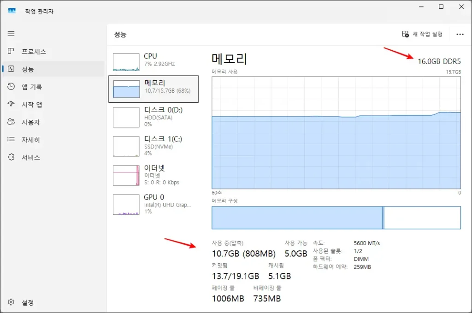Click the 하드웨어 예약: label
The image size is (472, 313).
pyautogui.click(x=330, y=267)
